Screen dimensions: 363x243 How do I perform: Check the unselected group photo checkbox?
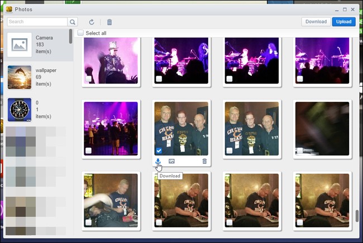230,150
